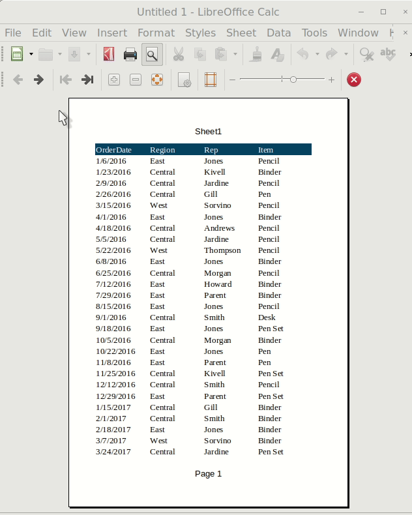
Task: Click the OrderDate header in preview page
Action: point(113,150)
